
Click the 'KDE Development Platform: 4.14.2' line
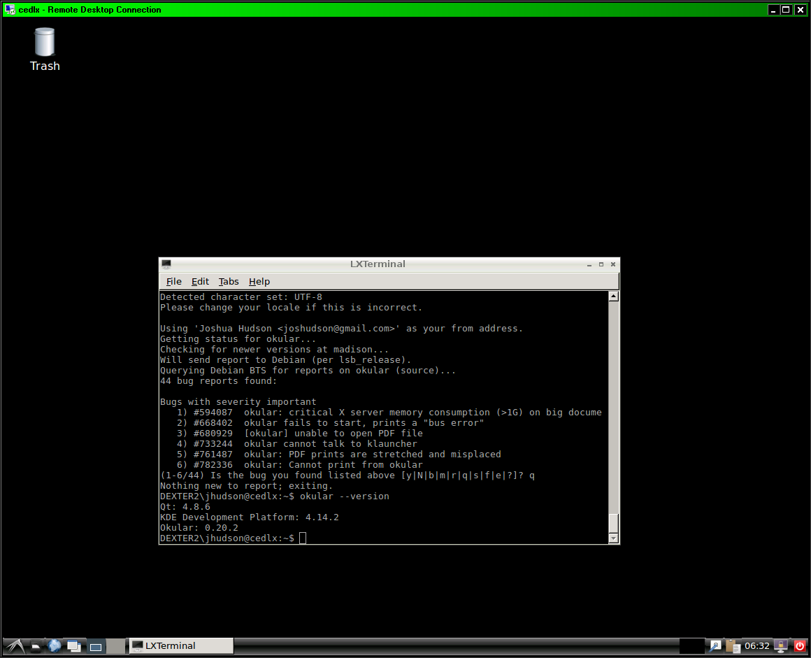250,517
